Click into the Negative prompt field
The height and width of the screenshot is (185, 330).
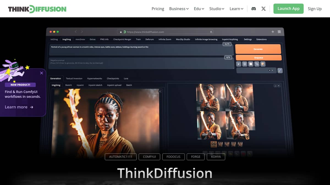click(x=141, y=63)
